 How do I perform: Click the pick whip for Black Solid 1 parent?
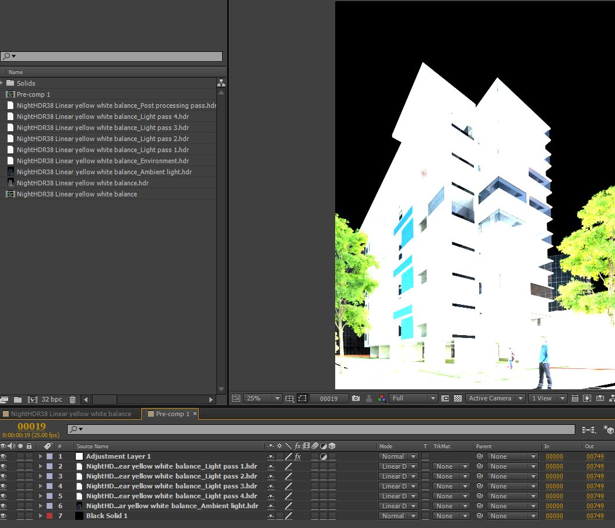coord(480,516)
